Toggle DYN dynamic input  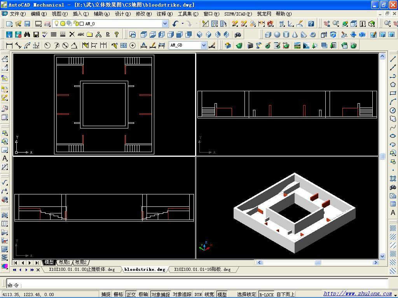(x=198, y=294)
